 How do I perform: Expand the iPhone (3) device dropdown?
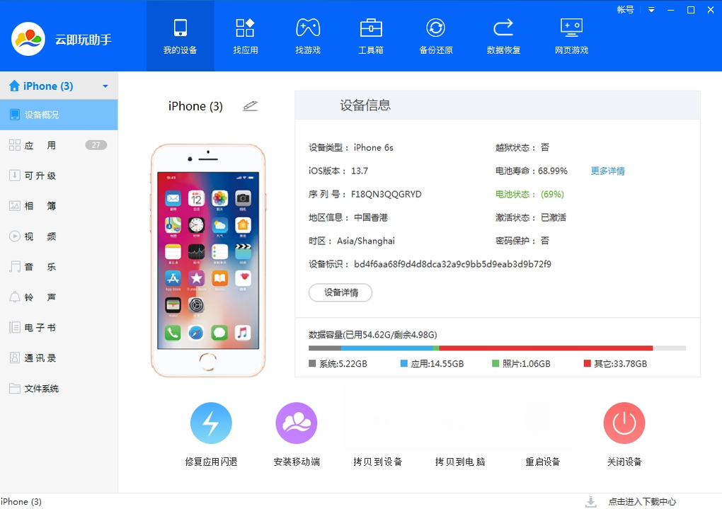[x=105, y=86]
